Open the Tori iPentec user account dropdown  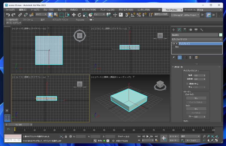tap(172, 10)
